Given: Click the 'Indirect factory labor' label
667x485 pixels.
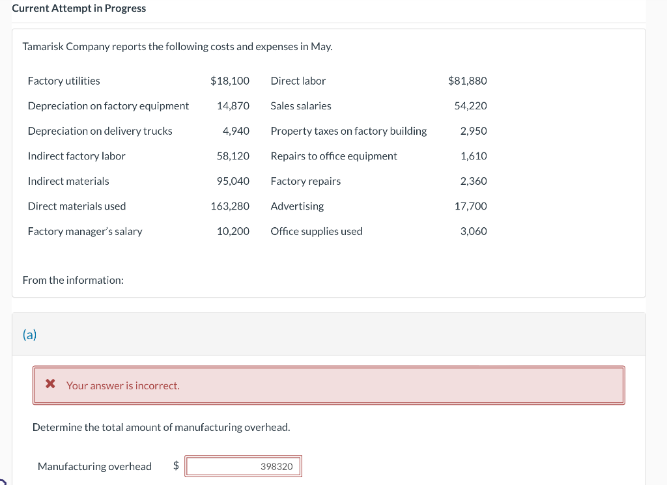Looking at the screenshot, I should click(77, 156).
